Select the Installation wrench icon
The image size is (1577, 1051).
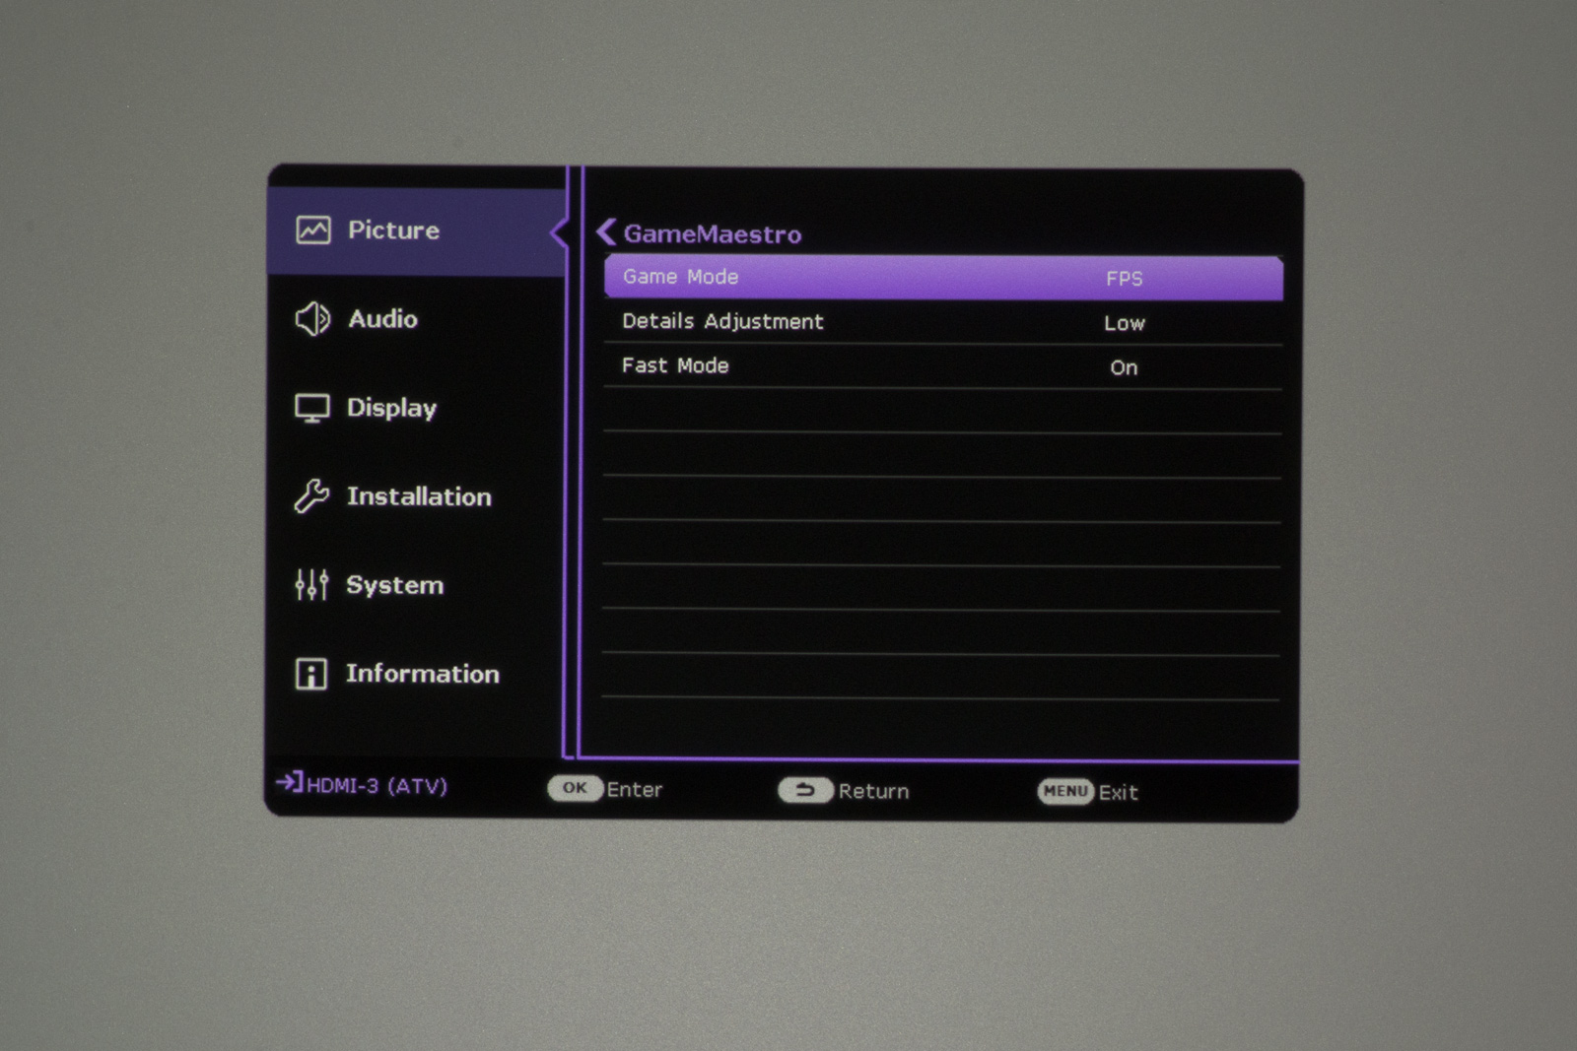coord(311,496)
